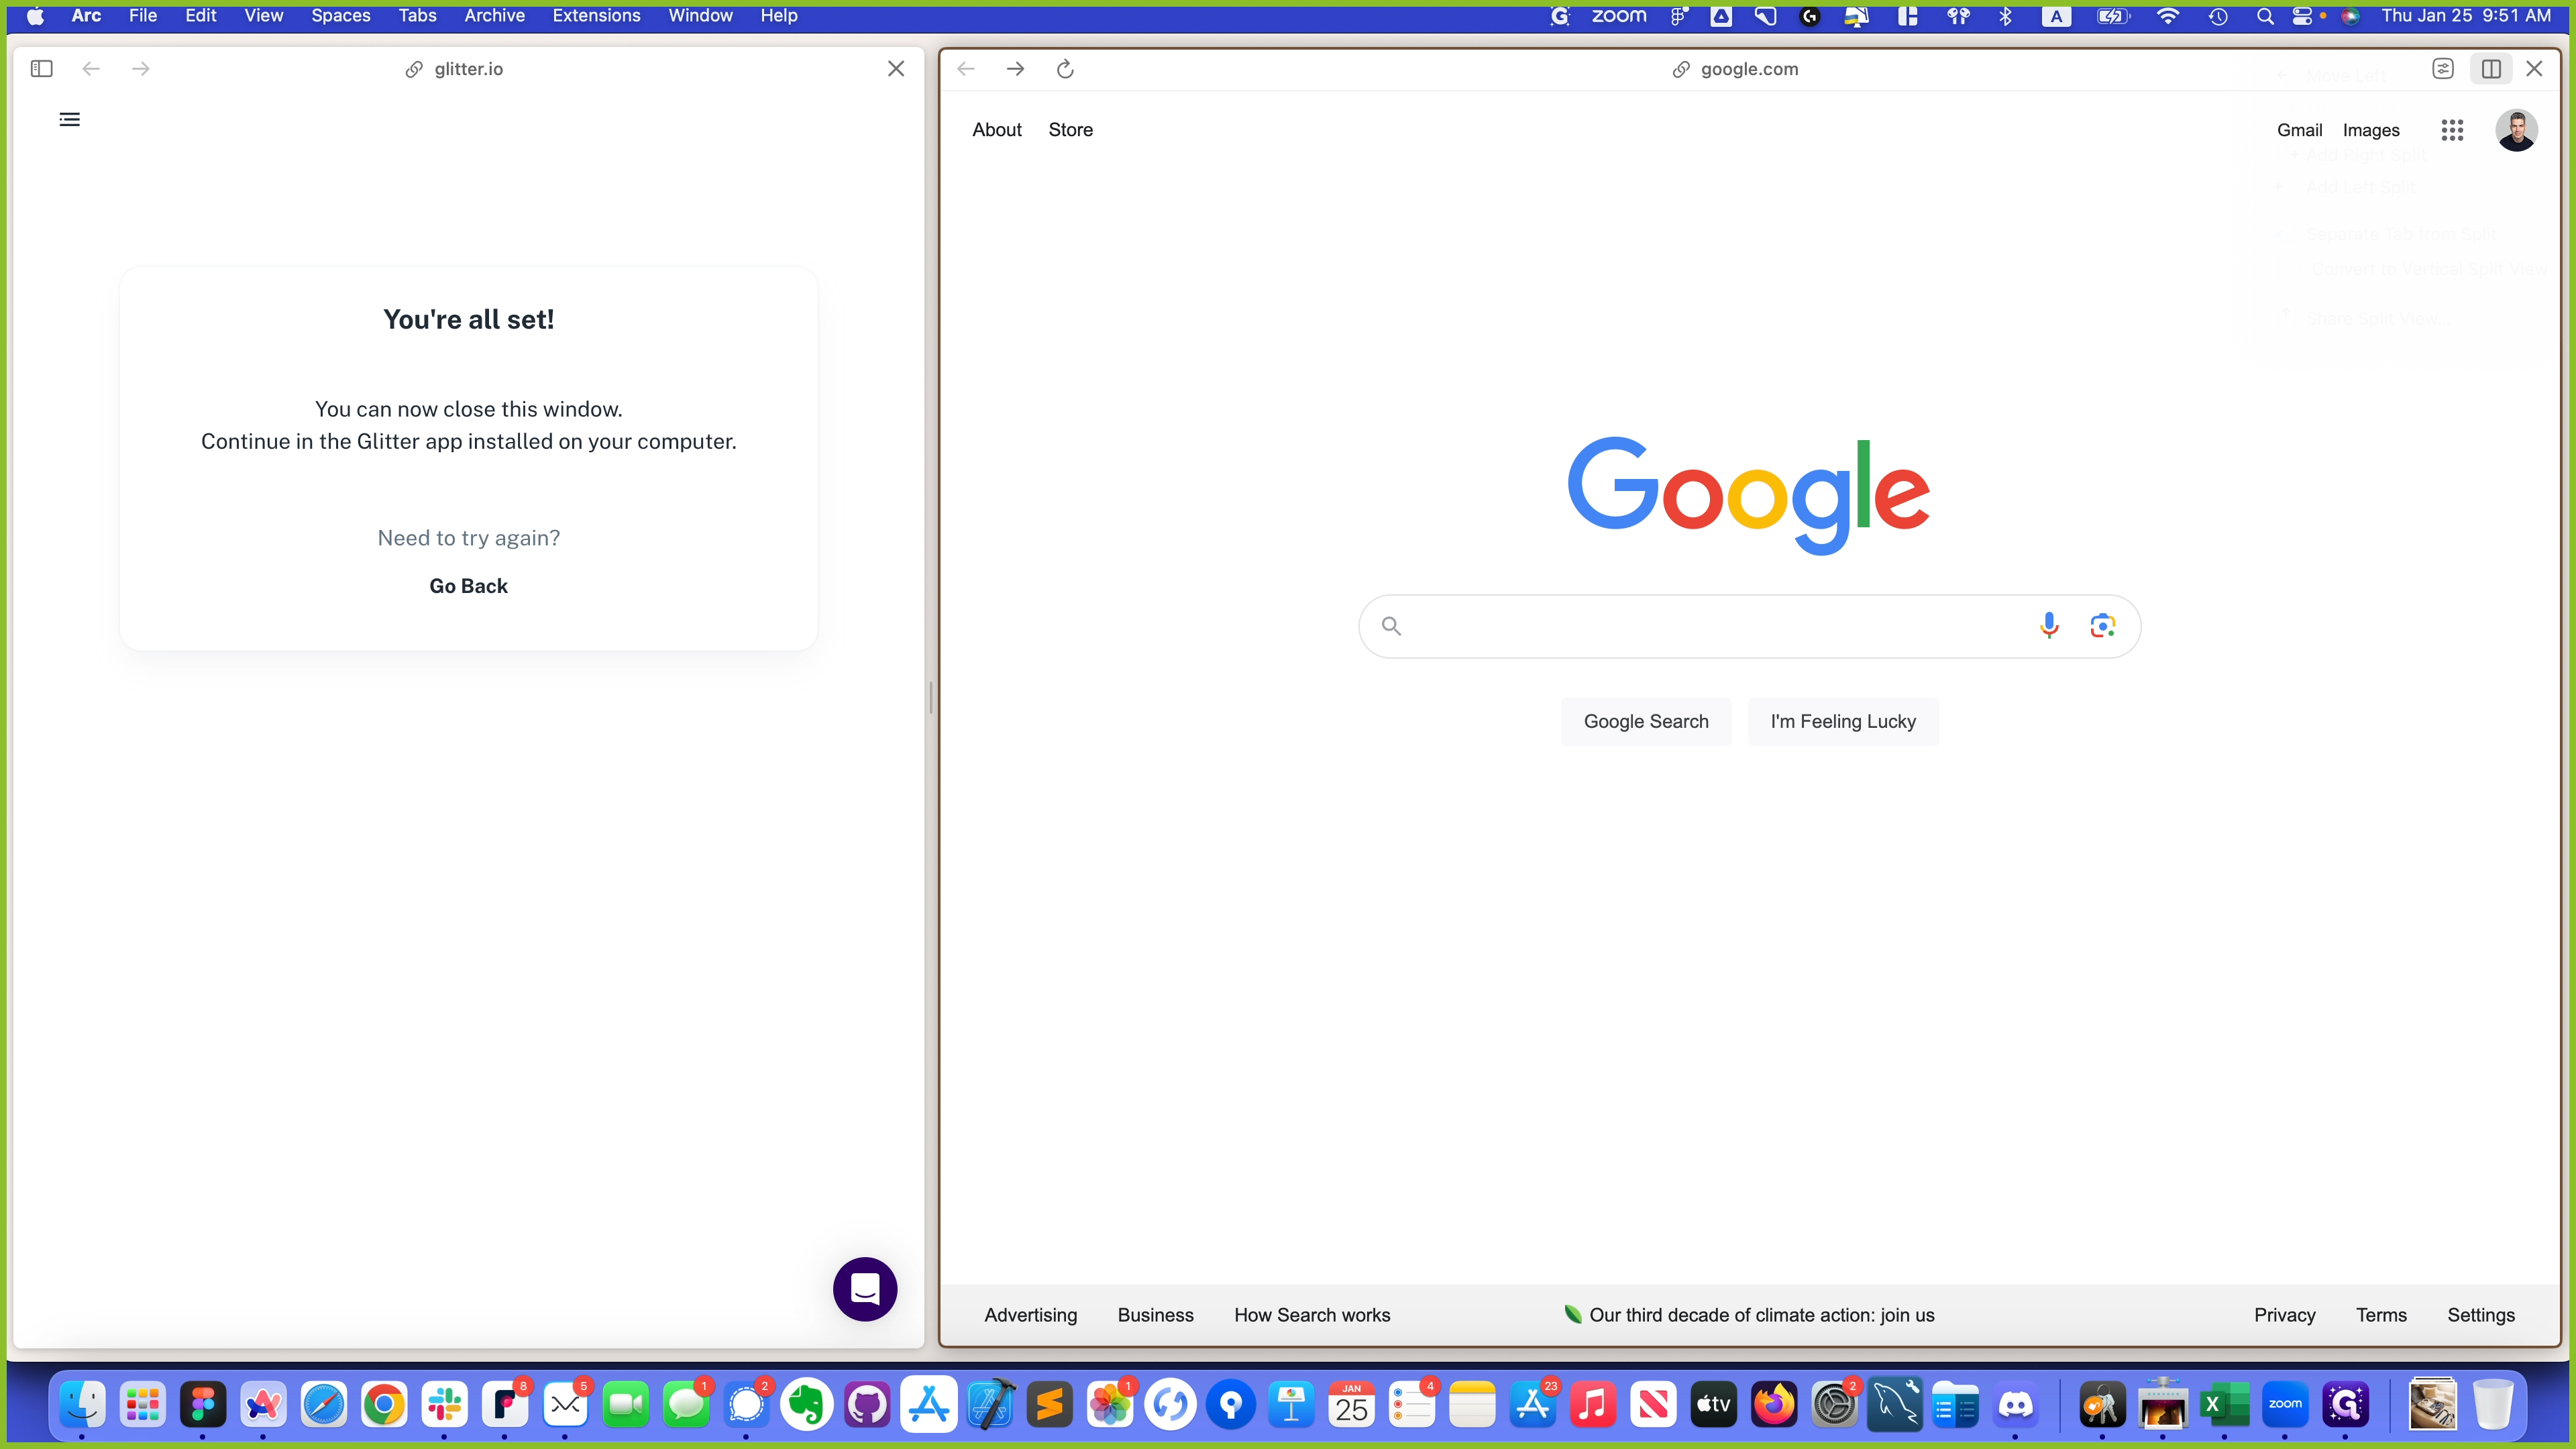Open macOS Control Center in the menu bar
Image resolution: width=2576 pixels, height=1449 pixels.
tap(2302, 16)
